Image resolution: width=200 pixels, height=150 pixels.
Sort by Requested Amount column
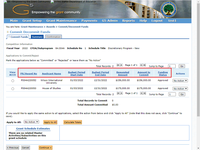tap(123, 74)
